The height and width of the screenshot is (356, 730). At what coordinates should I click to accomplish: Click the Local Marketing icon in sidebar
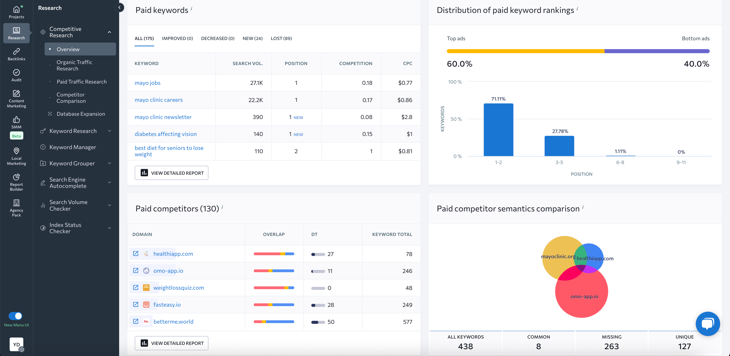[x=16, y=151]
